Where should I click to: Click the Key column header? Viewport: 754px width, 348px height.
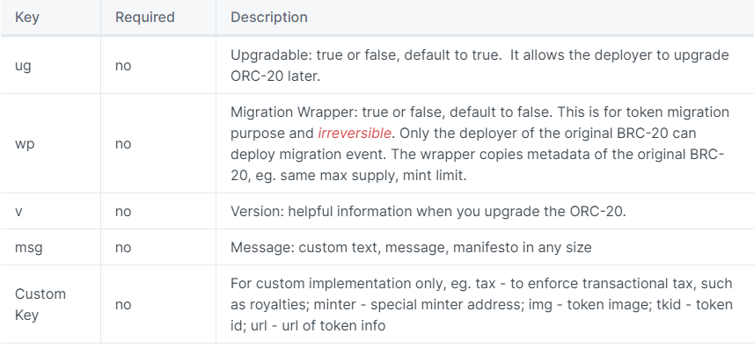pos(27,18)
